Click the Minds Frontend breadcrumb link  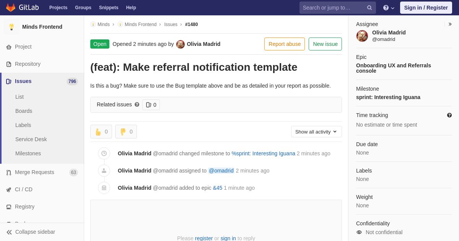click(x=140, y=24)
